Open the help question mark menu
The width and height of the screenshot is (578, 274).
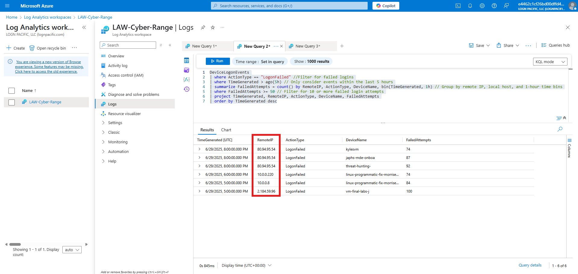click(x=494, y=6)
